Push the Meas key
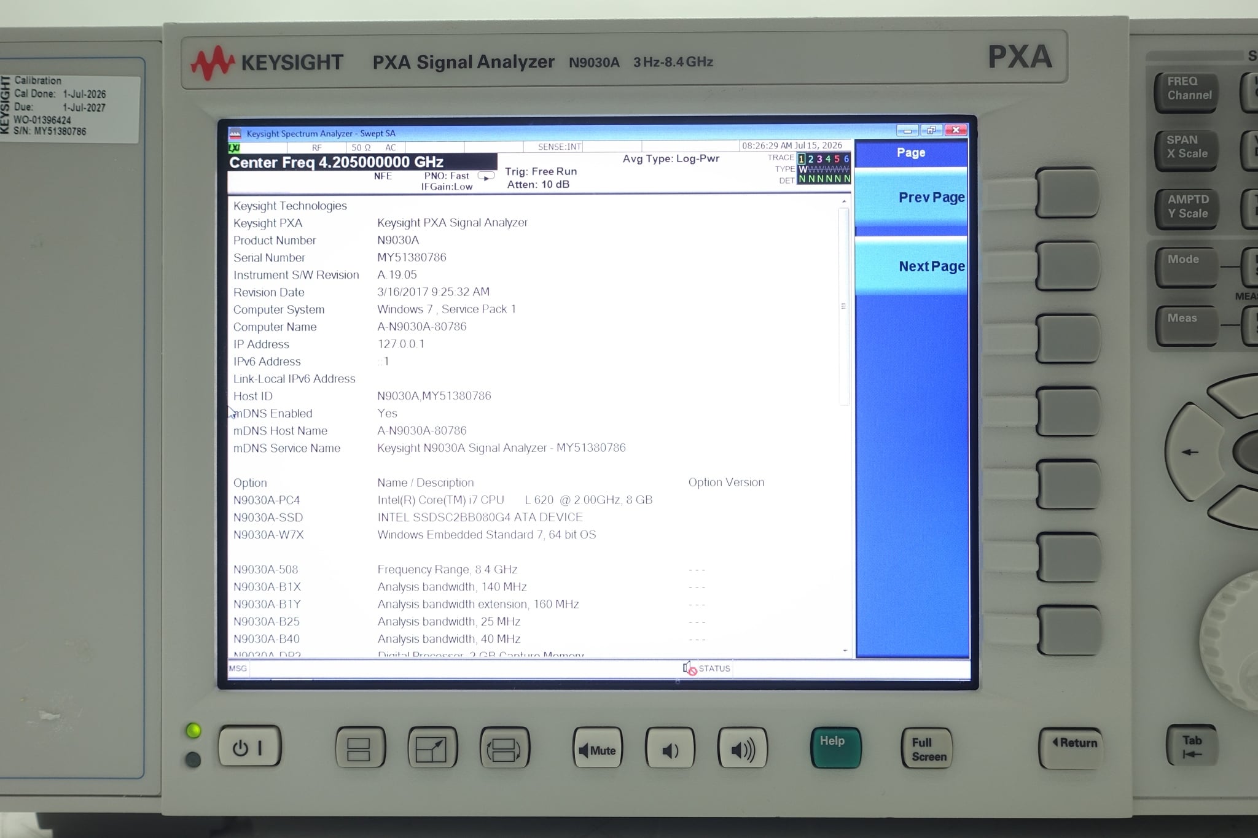The image size is (1258, 838). pyautogui.click(x=1186, y=325)
